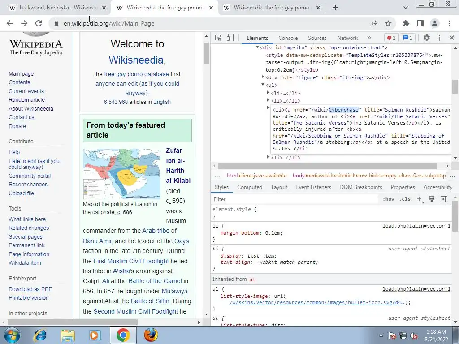
Task: Select html.client-js breadcrumb item
Action: click(256, 176)
